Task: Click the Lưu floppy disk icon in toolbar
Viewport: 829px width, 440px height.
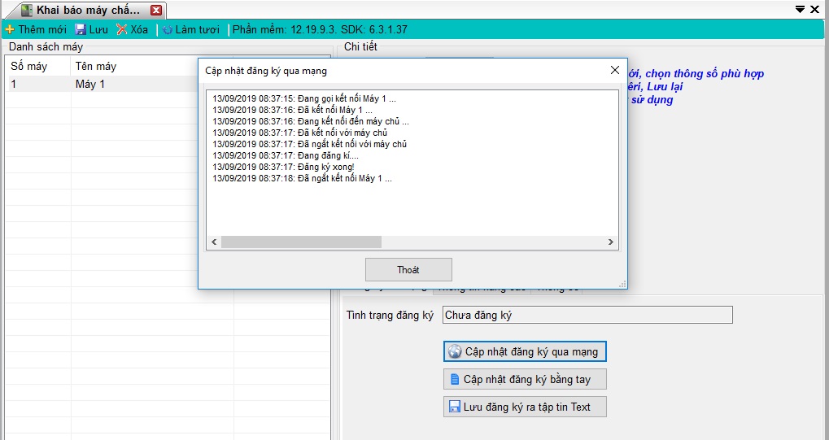Action: [x=81, y=29]
